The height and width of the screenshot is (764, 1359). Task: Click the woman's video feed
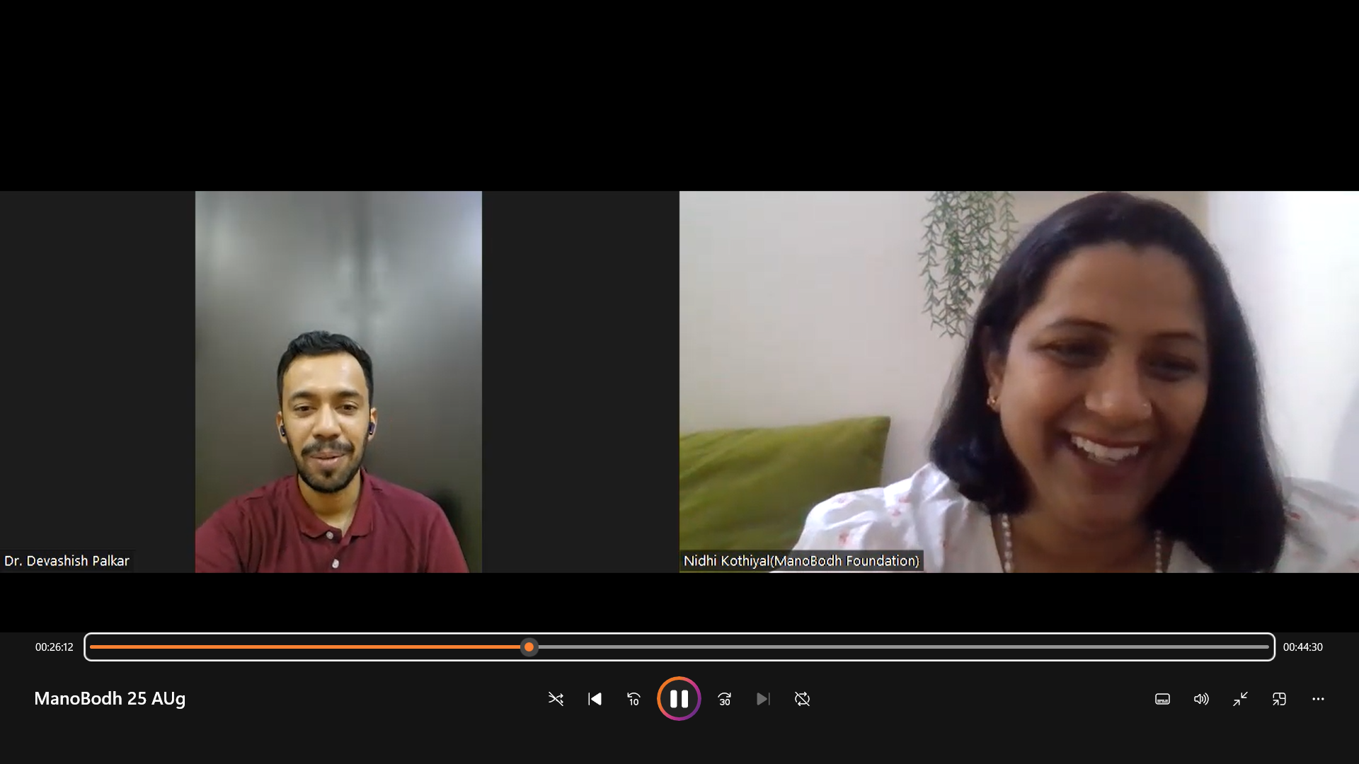(x=1019, y=382)
